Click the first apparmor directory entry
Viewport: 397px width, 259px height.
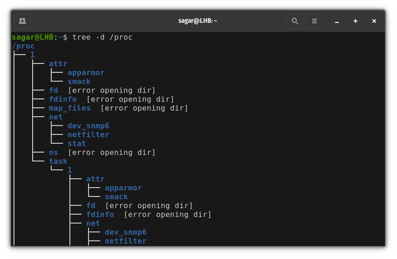coord(86,73)
